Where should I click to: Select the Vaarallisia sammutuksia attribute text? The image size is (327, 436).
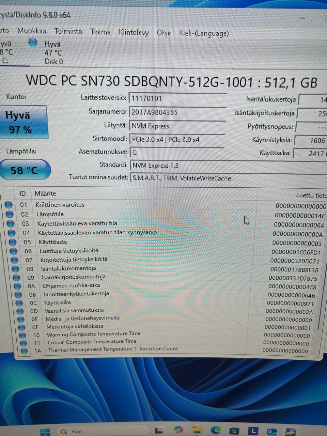(x=74, y=311)
